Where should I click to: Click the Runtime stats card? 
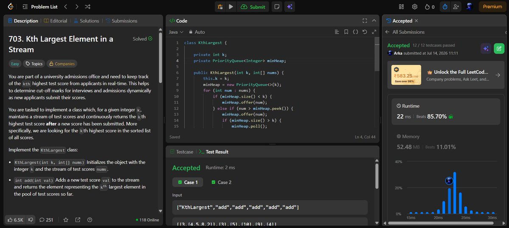point(446,112)
